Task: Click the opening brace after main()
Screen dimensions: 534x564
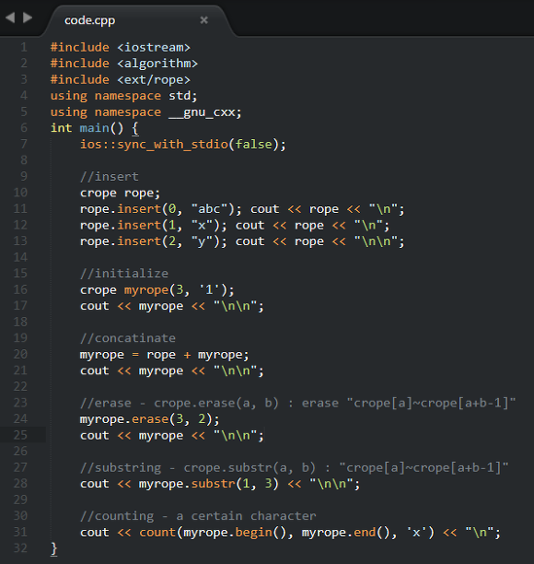Action: coord(135,128)
